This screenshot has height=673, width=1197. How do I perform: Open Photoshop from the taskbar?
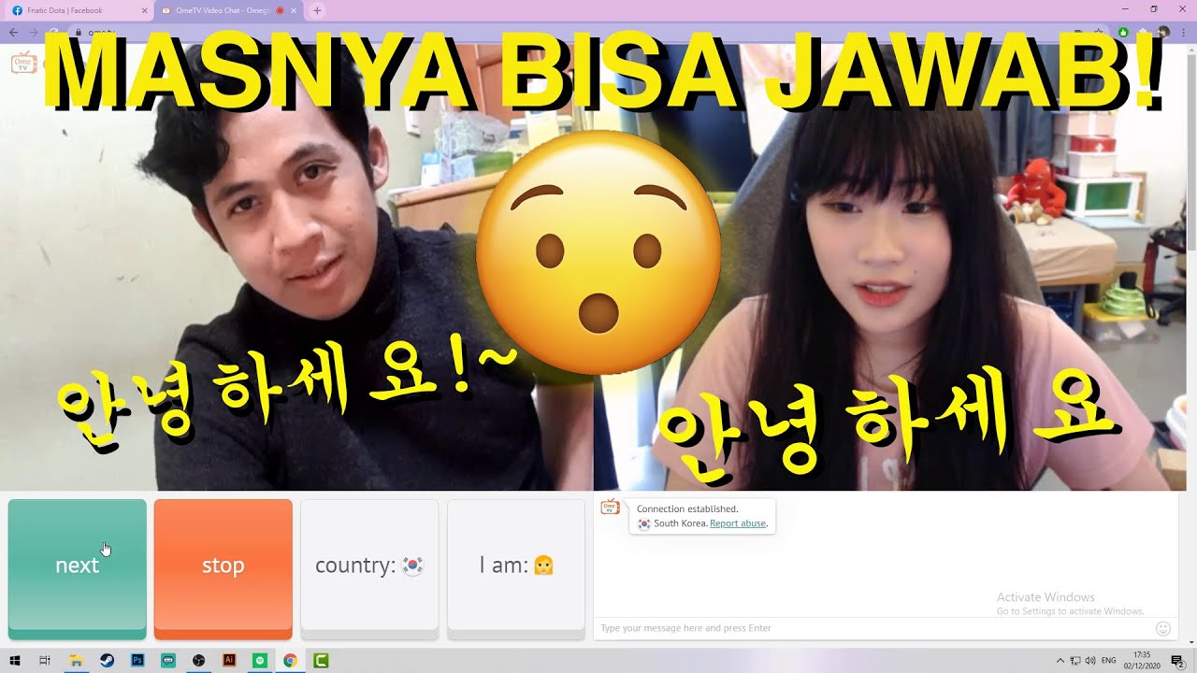click(137, 661)
